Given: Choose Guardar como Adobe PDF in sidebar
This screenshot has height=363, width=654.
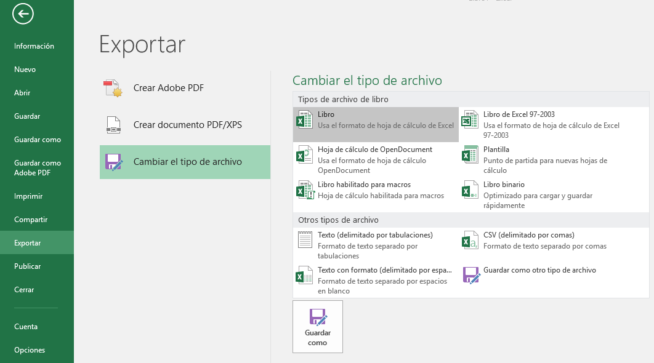Looking at the screenshot, I should pos(38,167).
